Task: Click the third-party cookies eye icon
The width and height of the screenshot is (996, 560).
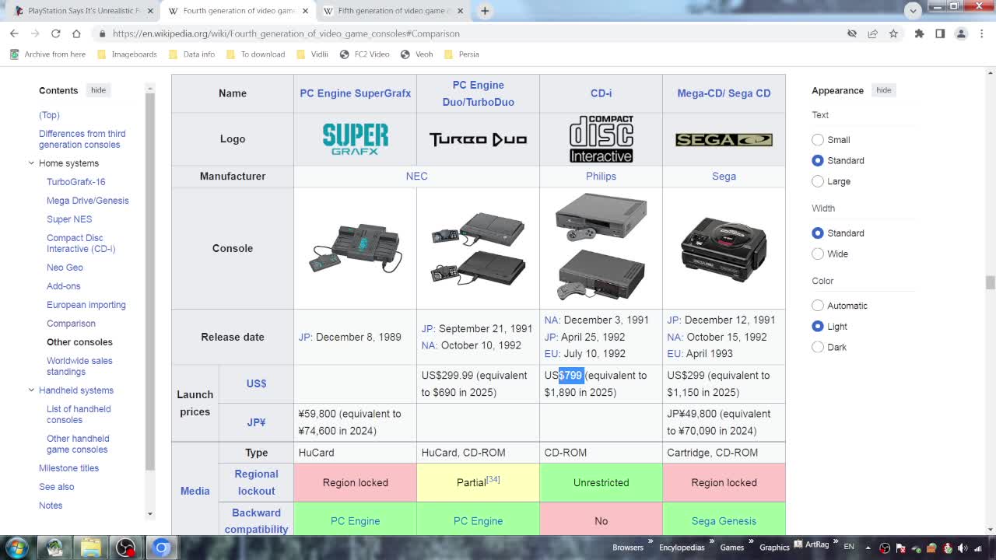Action: (852, 33)
